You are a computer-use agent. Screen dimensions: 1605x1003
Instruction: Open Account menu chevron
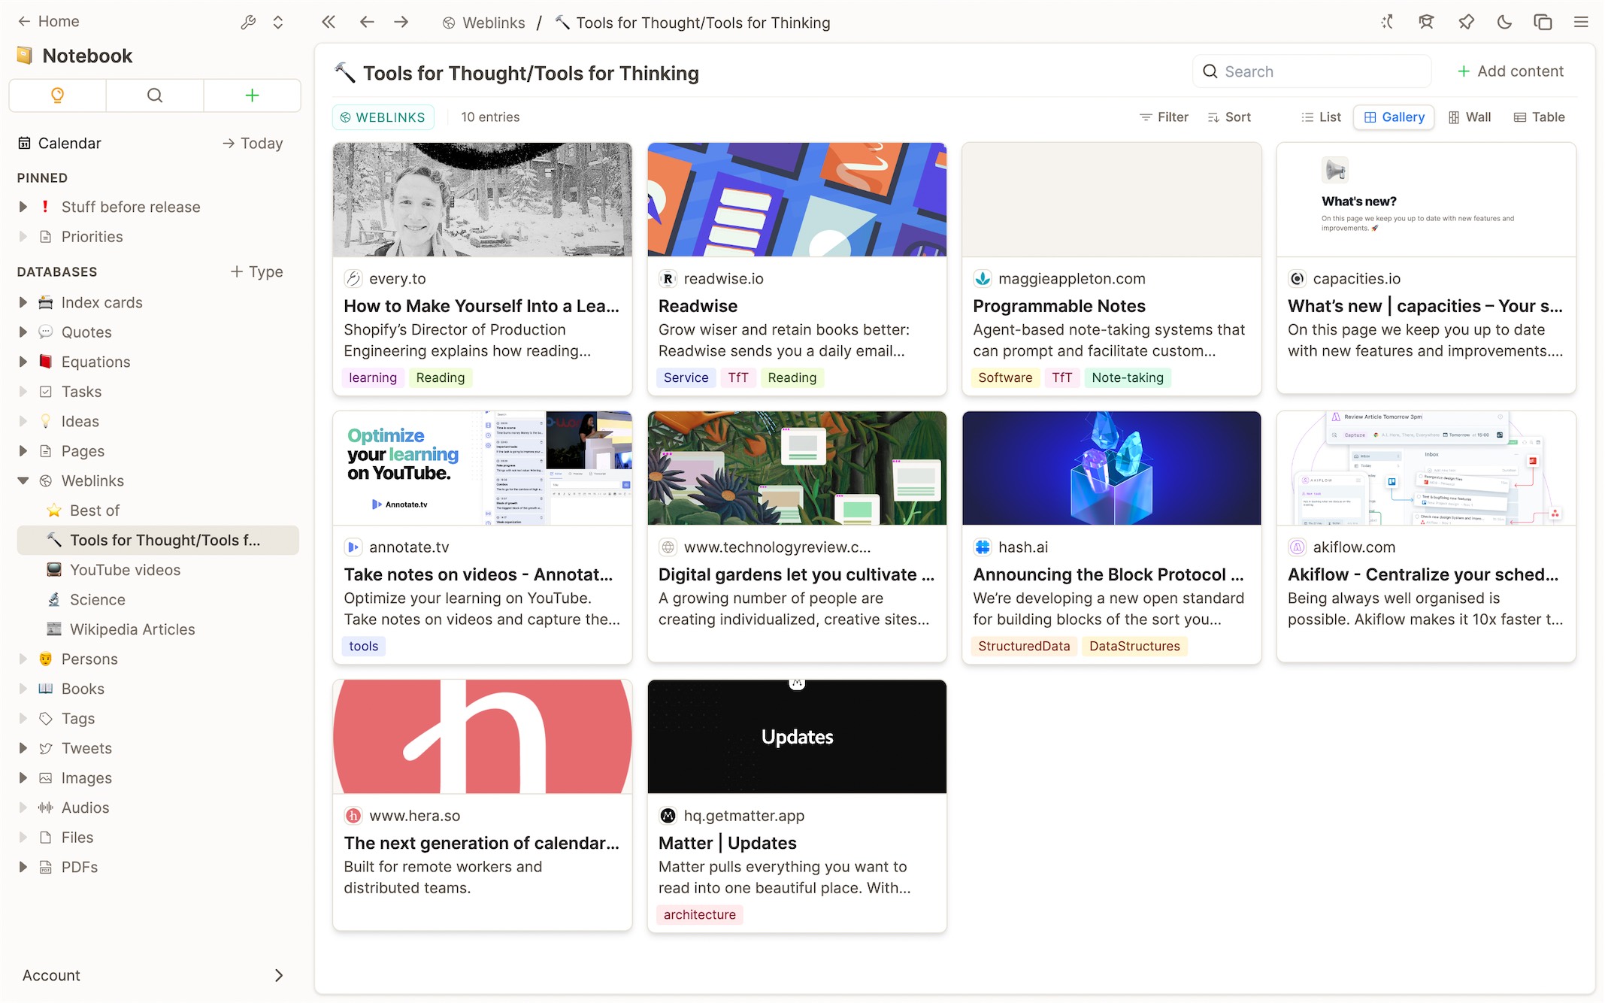click(x=279, y=975)
